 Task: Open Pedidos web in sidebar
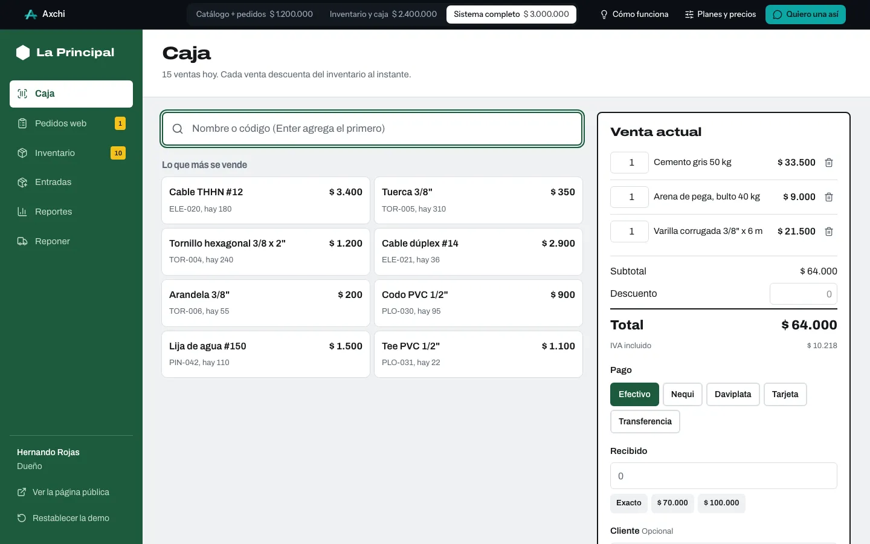click(71, 123)
